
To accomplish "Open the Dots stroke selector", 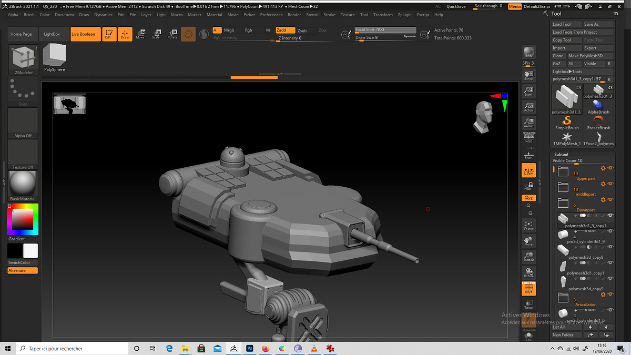I will [x=23, y=92].
